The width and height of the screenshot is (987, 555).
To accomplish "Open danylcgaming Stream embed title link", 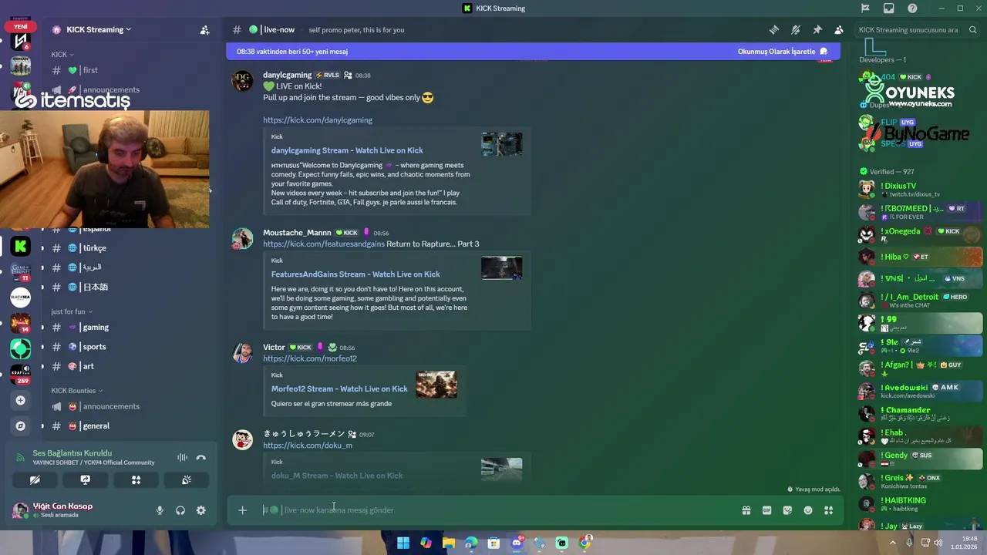I will [x=347, y=150].
